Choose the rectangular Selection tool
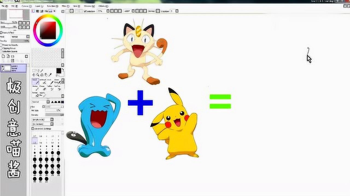The image size is (350, 196). click(33, 71)
